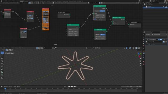
Task: Switch to the Geometry Nodes workspace tab
Action: pyautogui.click(x=72, y=1)
